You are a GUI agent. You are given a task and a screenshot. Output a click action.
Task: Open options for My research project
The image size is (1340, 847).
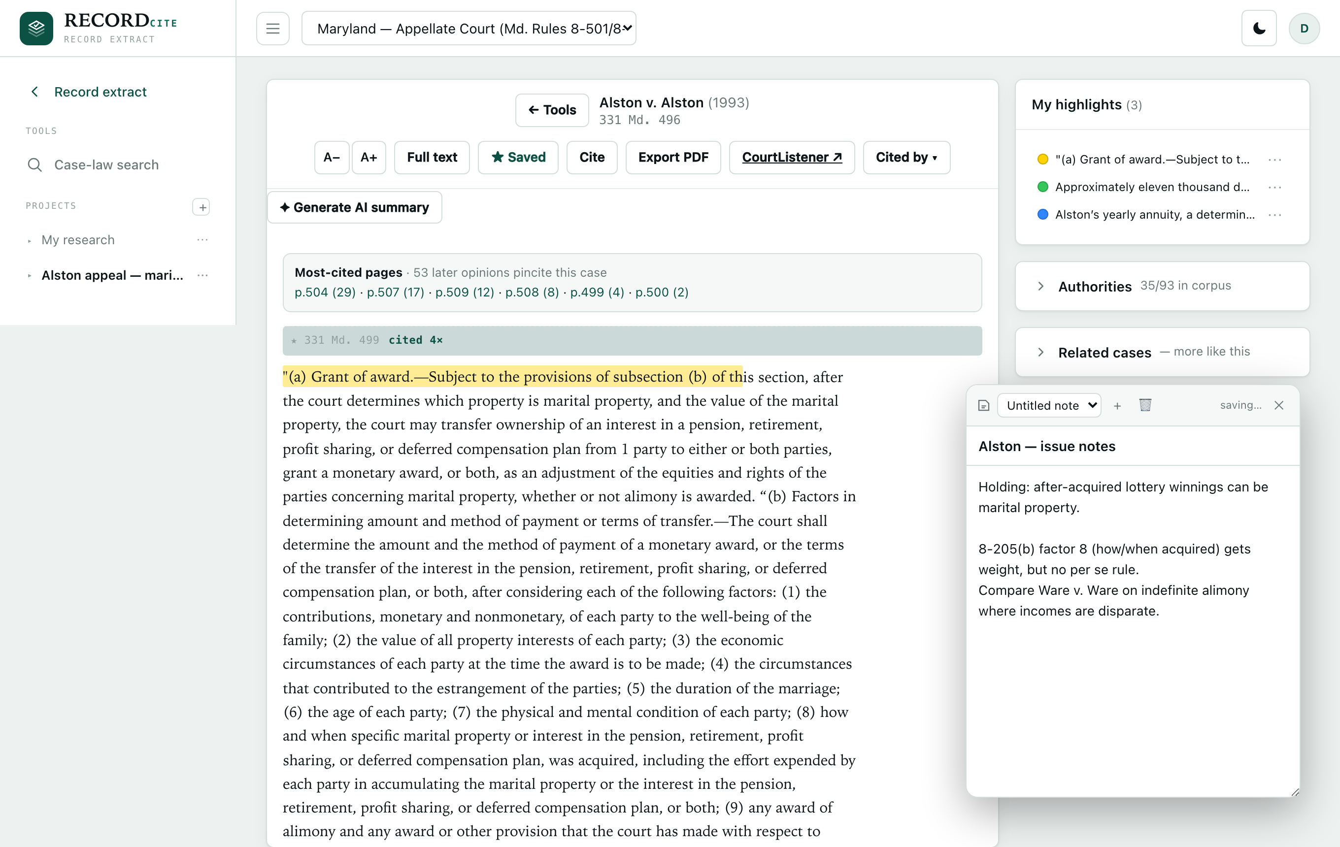(x=202, y=240)
